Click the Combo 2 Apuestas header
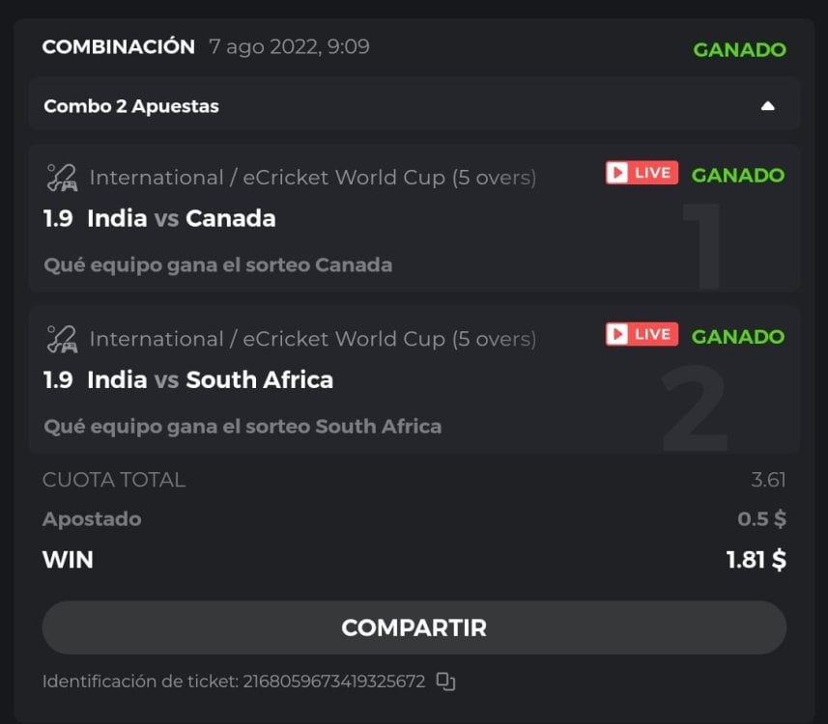Image resolution: width=828 pixels, height=724 pixels. coord(131,106)
